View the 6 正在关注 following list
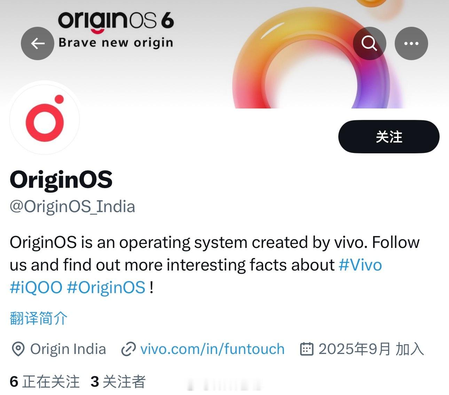This screenshot has width=449, height=395. coord(45,382)
